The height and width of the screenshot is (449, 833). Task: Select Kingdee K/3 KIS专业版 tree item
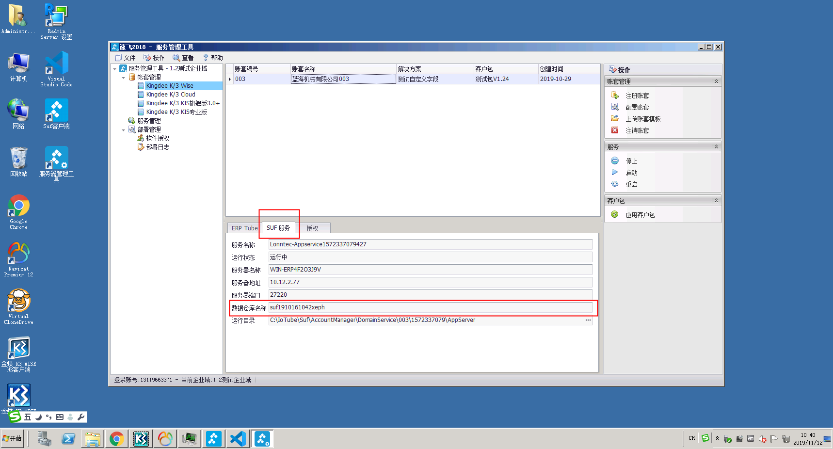pos(176,112)
